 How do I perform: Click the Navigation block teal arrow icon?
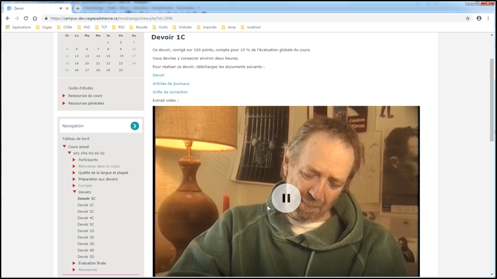click(135, 126)
